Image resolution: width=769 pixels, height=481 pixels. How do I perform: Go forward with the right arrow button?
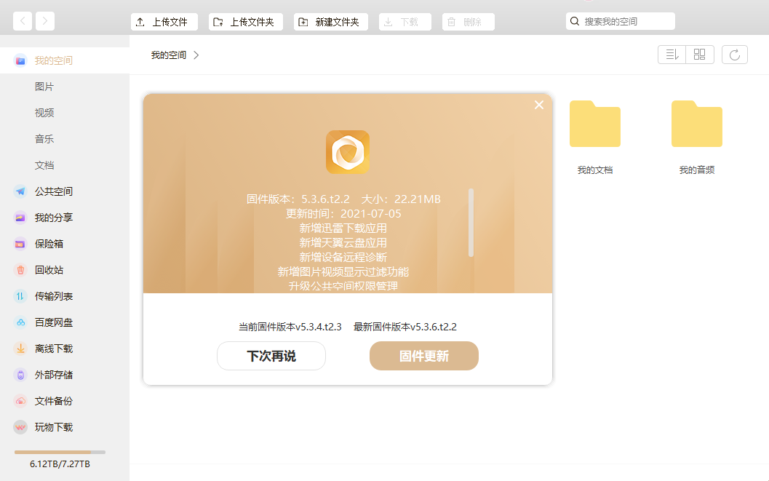[45, 21]
